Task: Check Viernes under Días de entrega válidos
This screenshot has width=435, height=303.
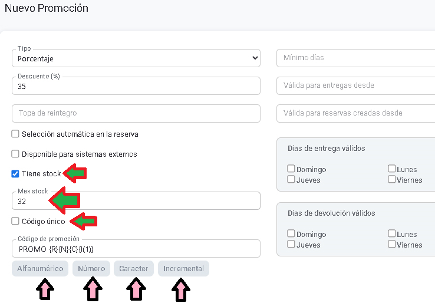Action: pos(392,179)
